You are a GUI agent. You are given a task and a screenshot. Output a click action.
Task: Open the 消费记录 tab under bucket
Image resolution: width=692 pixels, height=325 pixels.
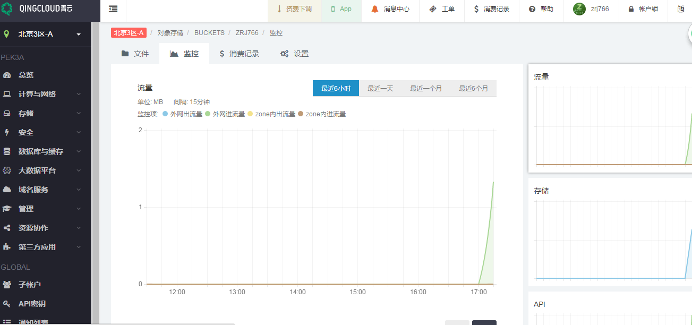[x=240, y=54]
